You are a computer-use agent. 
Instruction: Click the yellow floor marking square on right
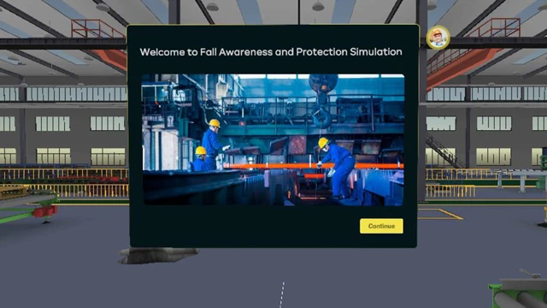(x=440, y=214)
